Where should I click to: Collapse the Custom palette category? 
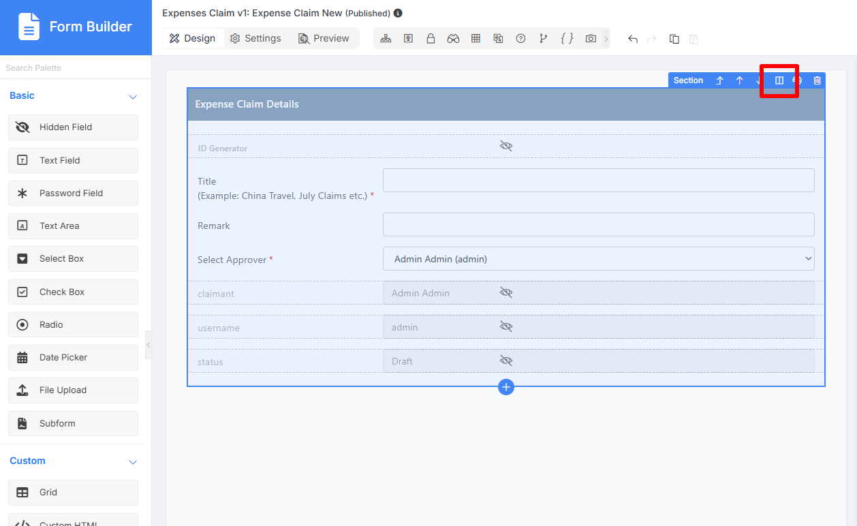(x=133, y=462)
